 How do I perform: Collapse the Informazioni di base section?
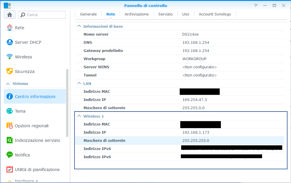(x=79, y=26)
